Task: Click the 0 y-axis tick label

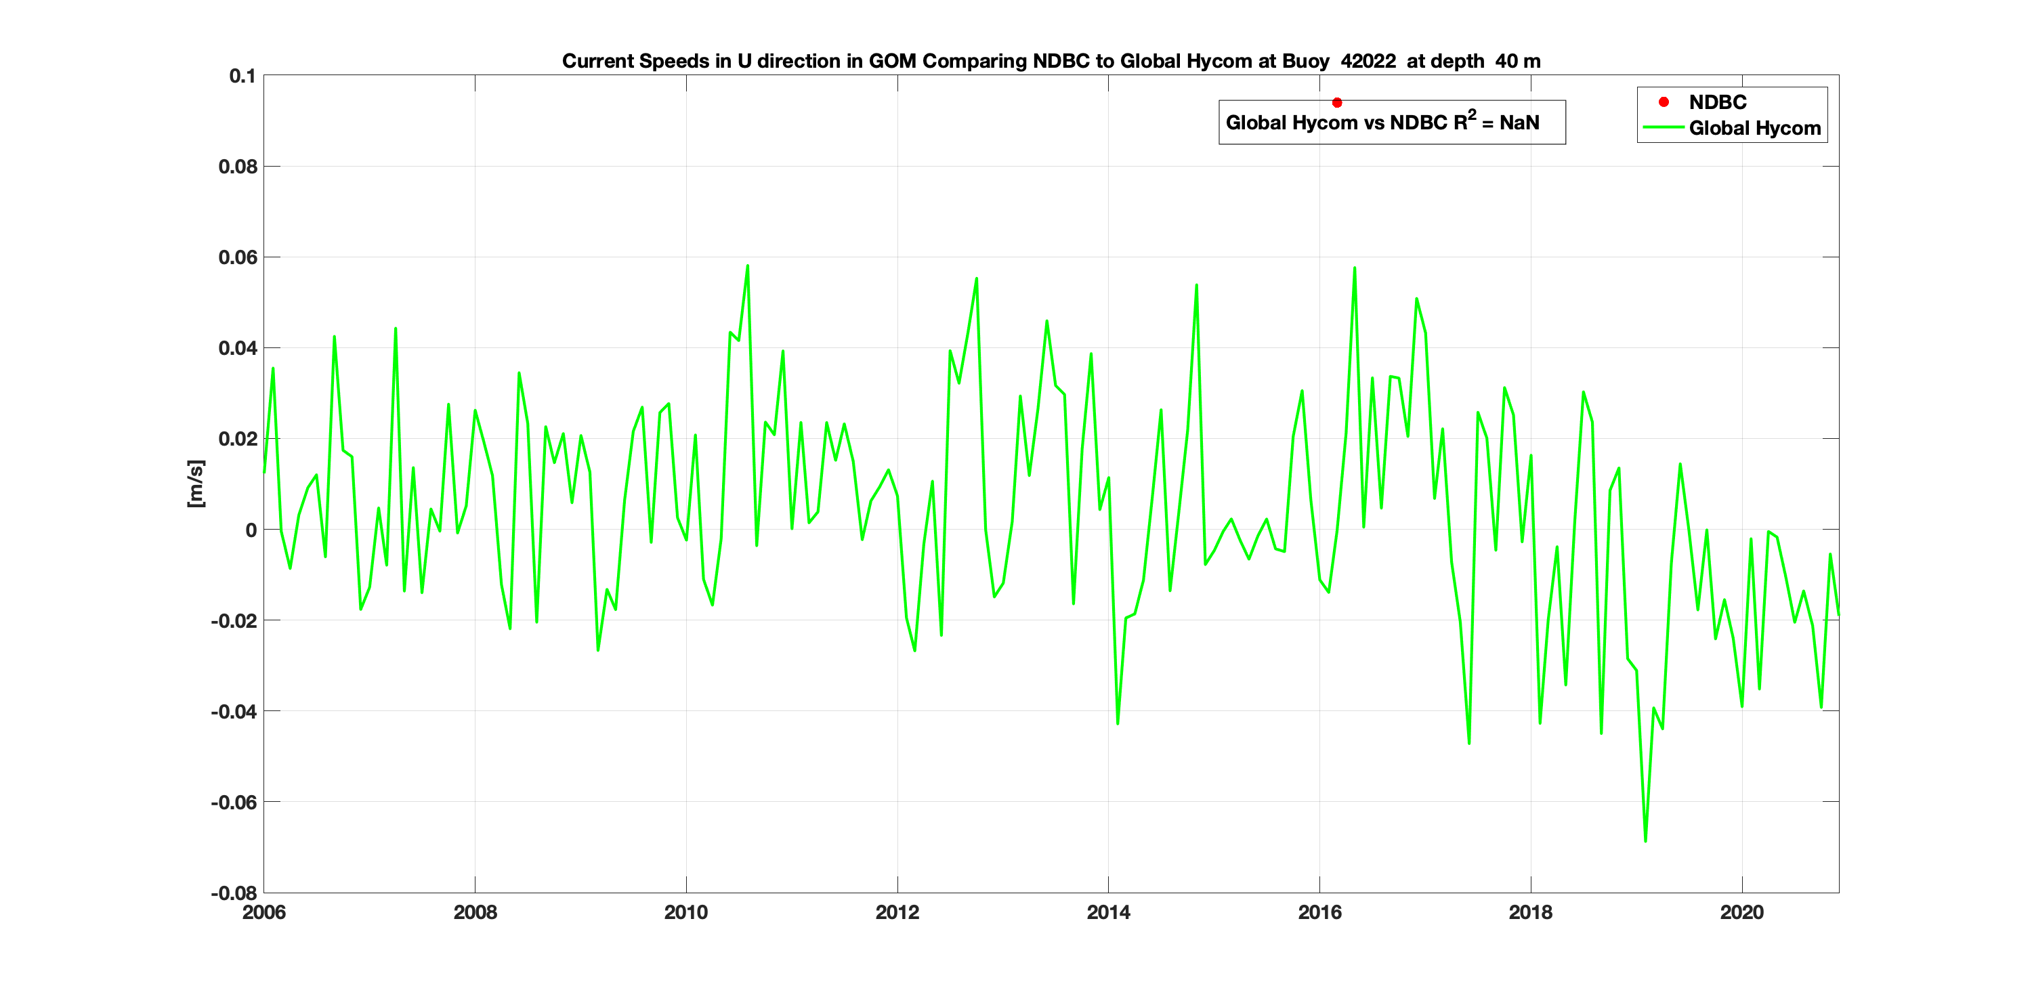Action: click(251, 530)
